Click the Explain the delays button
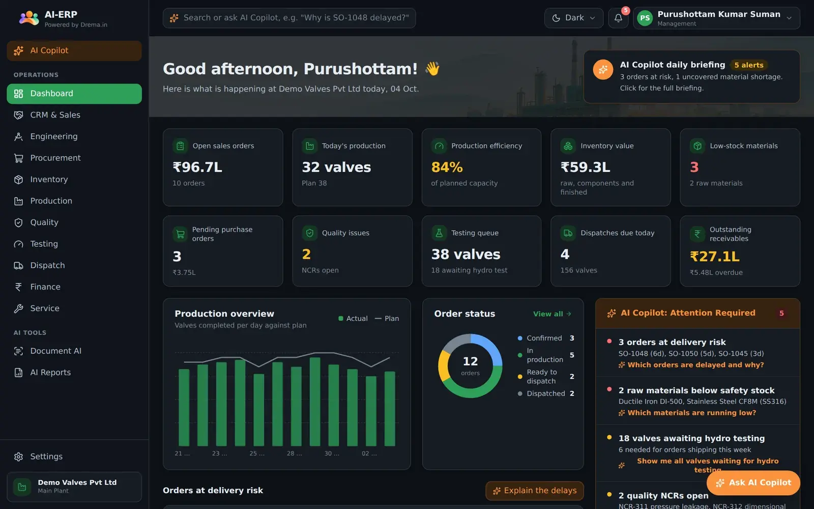814x509 pixels. coord(535,491)
